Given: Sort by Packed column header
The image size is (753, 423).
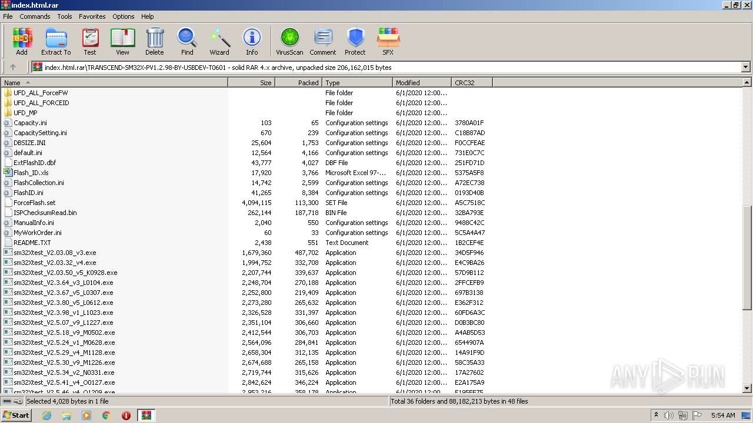Looking at the screenshot, I should (298, 83).
